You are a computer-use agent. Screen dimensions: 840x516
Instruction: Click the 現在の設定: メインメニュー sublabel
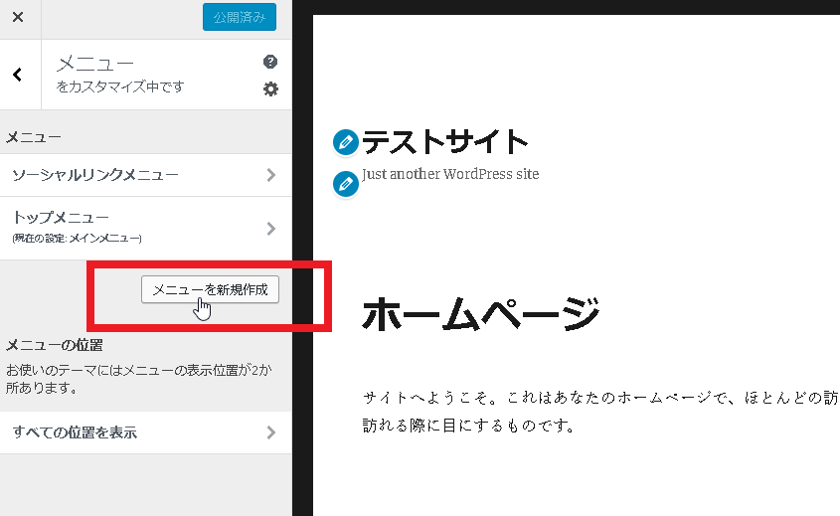pos(78,239)
